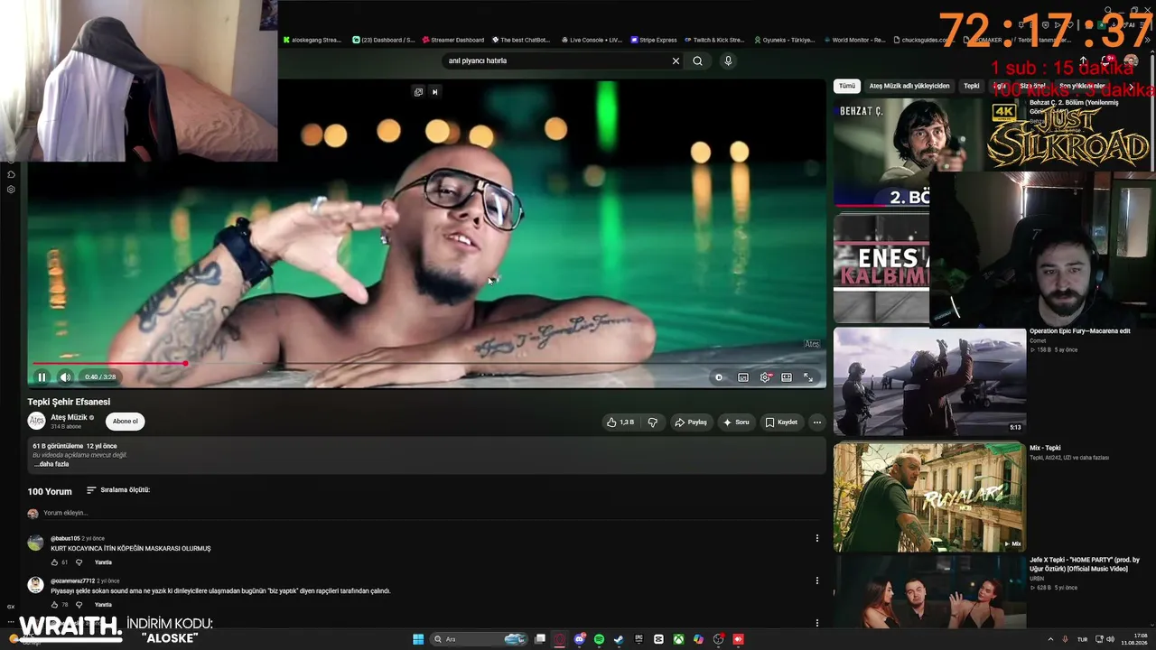
Task: Dislike the current video
Action: point(653,422)
